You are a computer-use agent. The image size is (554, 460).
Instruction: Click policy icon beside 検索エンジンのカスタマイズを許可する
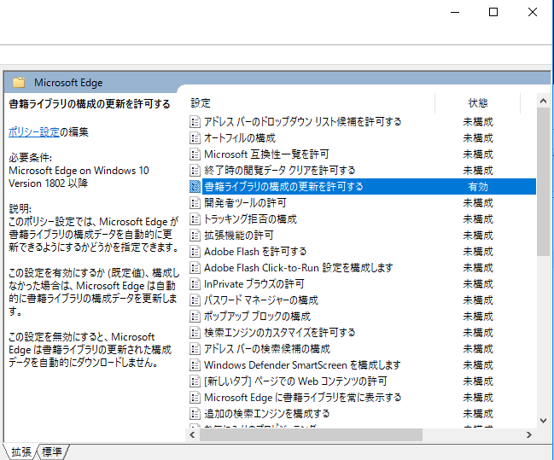195,333
